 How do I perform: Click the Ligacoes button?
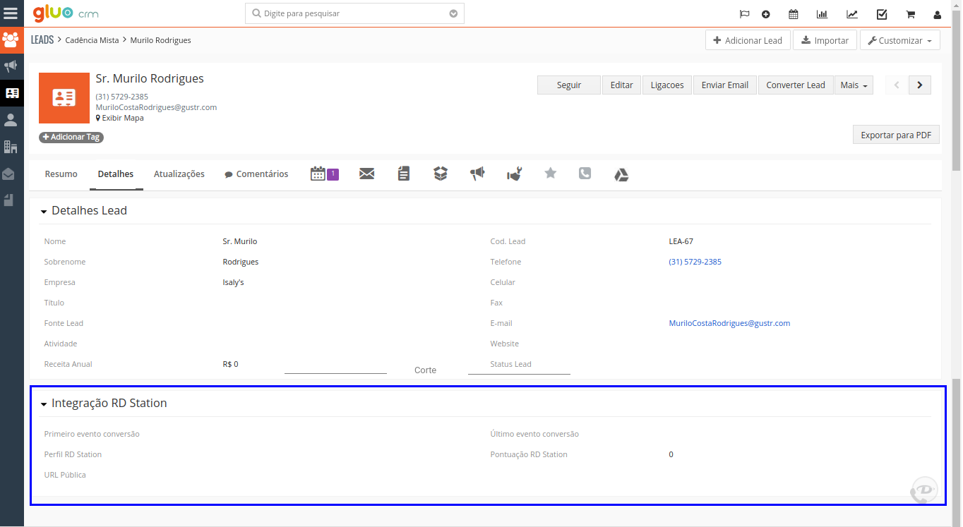(667, 85)
